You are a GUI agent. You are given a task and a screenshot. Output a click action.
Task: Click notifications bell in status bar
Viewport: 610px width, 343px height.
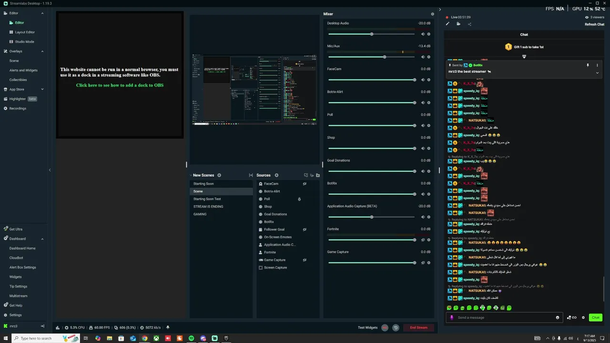(x=168, y=328)
